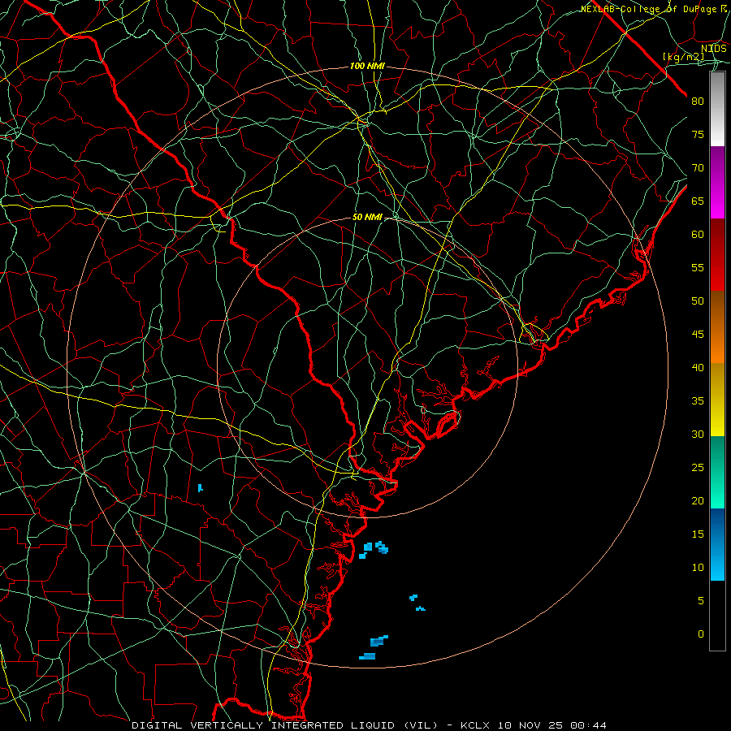Click the "NIDS" label above the scale
The image size is (731, 731).
713,49
